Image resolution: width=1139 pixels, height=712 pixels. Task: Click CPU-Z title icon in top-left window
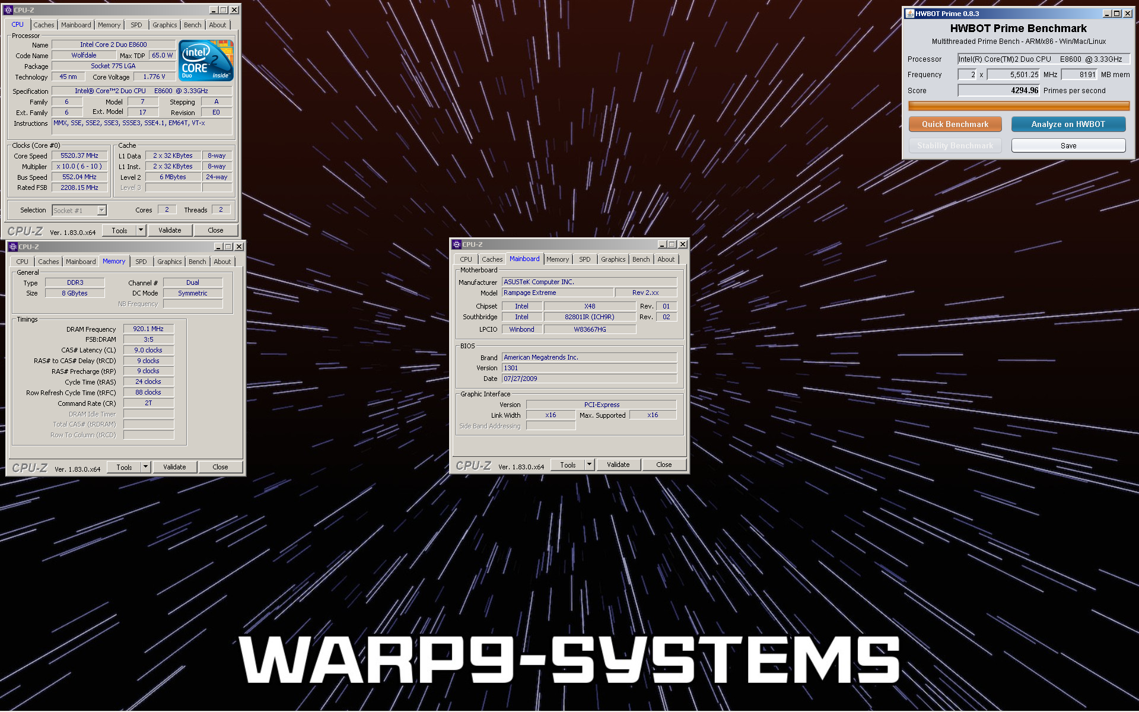click(8, 10)
